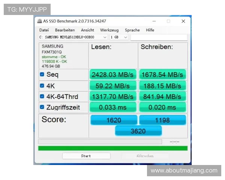Viewport: 225px width, 180px height.
Task: Click the Lesen: column header
Action: (x=101, y=47)
